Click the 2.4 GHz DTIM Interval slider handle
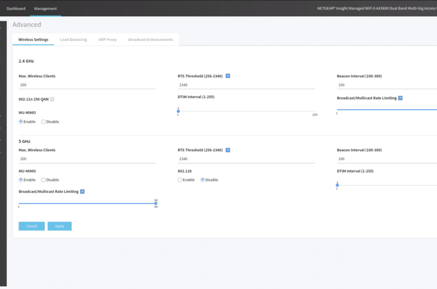 [178, 111]
